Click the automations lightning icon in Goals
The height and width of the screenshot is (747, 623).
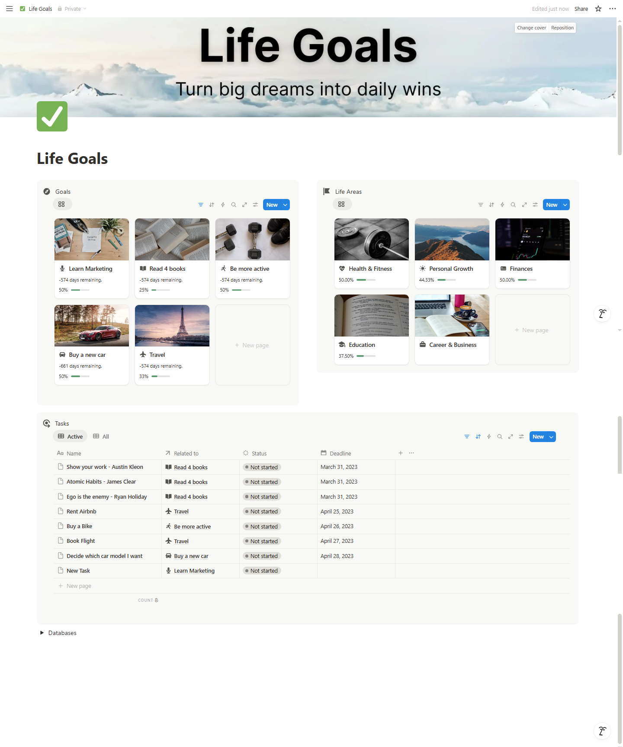[223, 205]
